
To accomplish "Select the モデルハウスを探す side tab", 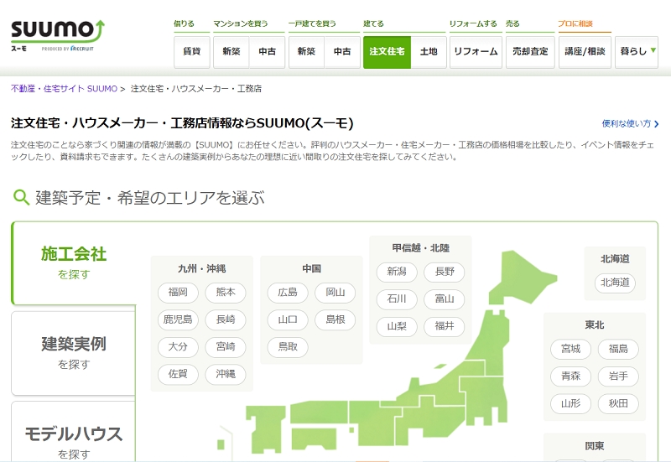I will [x=74, y=432].
